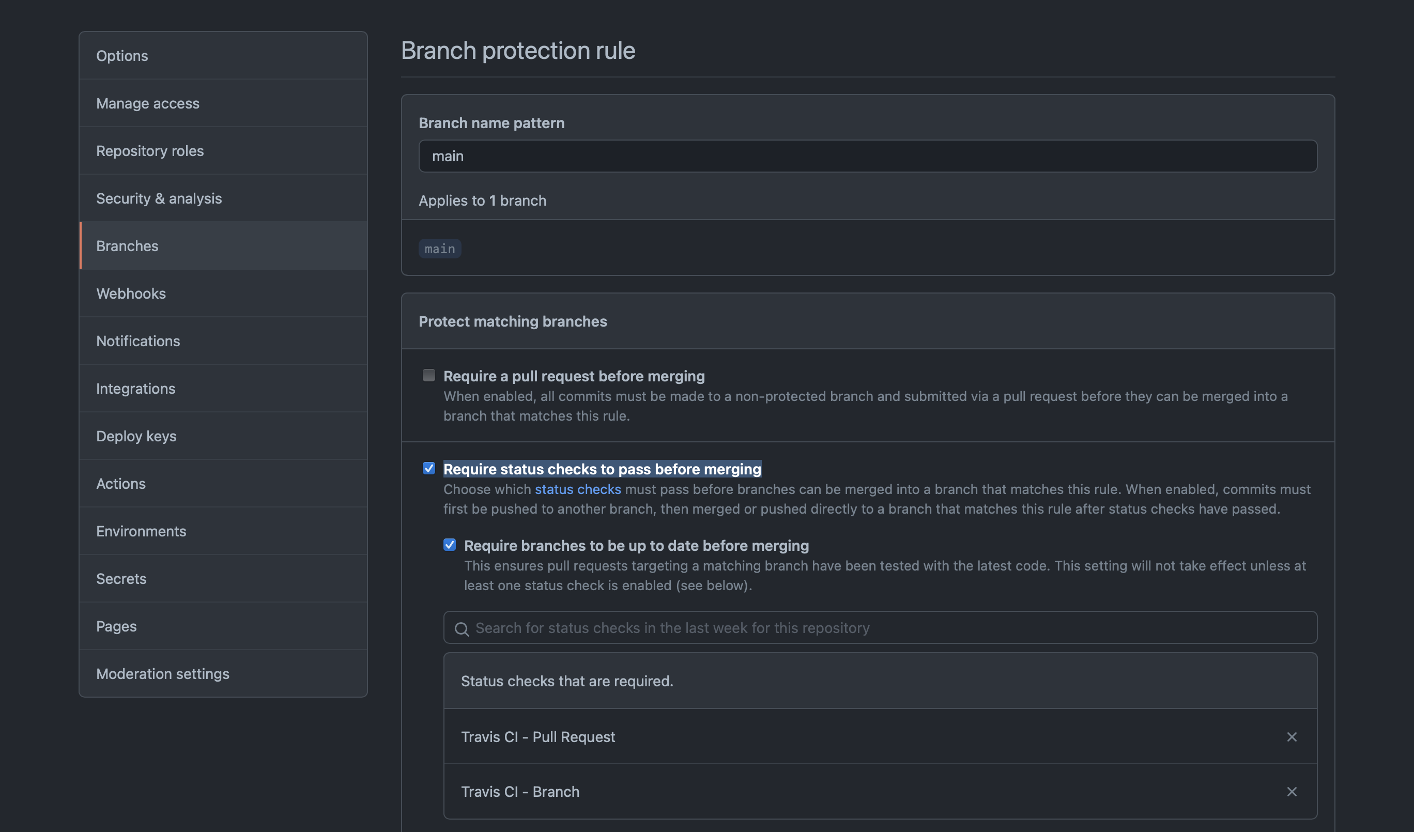This screenshot has width=1414, height=832.
Task: Open the Webhooks settings page
Action: click(x=131, y=294)
